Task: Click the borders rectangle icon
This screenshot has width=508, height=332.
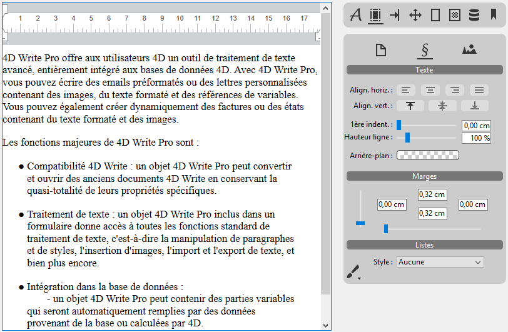Action: tap(435, 15)
